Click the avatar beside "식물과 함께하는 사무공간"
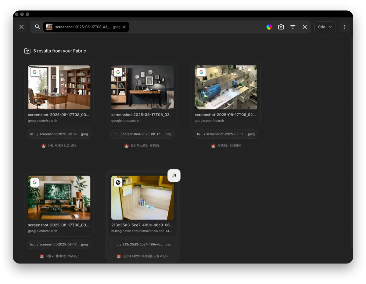Image resolution: width=366 pixels, height=284 pixels. tap(42, 256)
